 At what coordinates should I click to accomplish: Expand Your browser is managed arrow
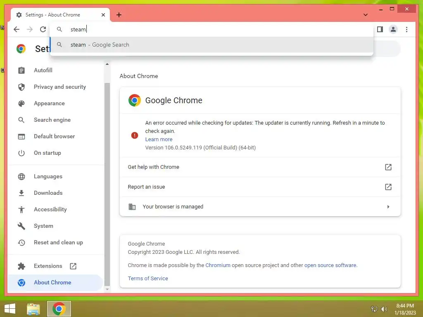[x=388, y=207]
